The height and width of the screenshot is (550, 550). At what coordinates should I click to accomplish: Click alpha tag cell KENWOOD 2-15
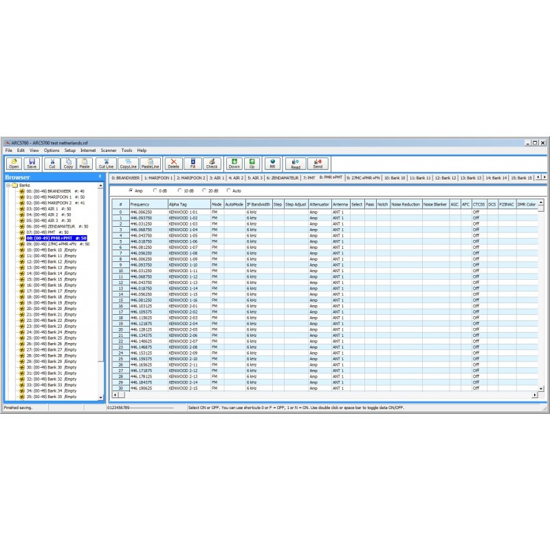coord(190,388)
